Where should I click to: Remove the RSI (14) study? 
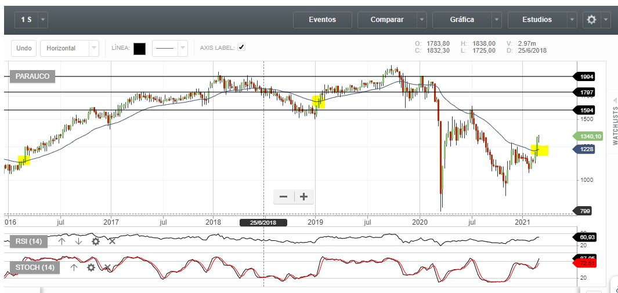click(x=112, y=241)
